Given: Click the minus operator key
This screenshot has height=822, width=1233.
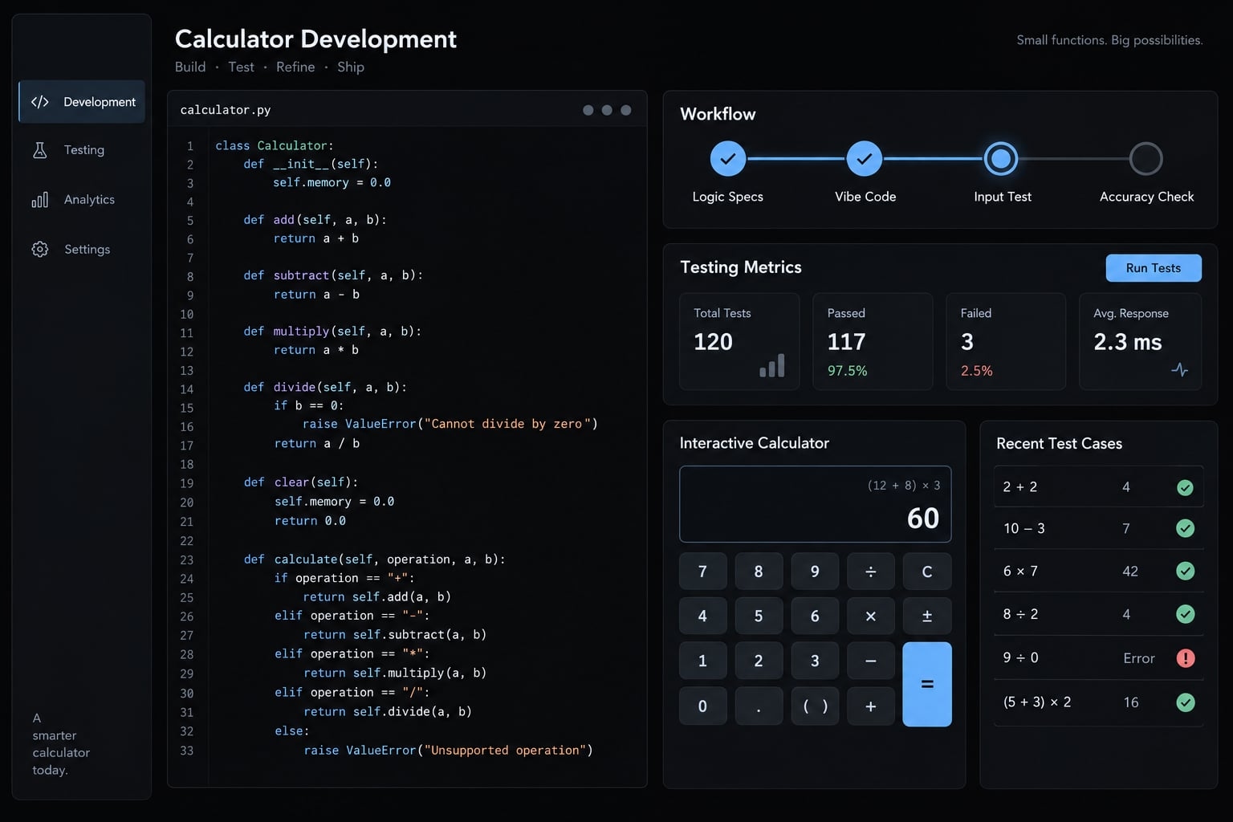Looking at the screenshot, I should (x=871, y=661).
